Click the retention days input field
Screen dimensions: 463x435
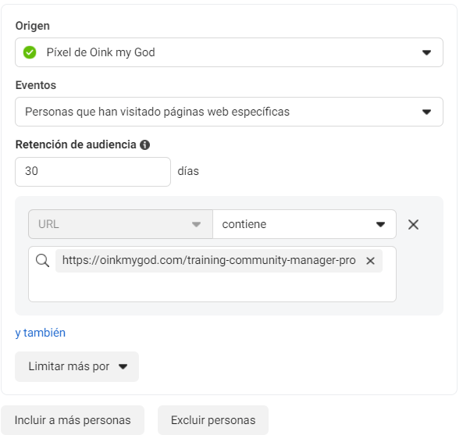[x=93, y=172]
